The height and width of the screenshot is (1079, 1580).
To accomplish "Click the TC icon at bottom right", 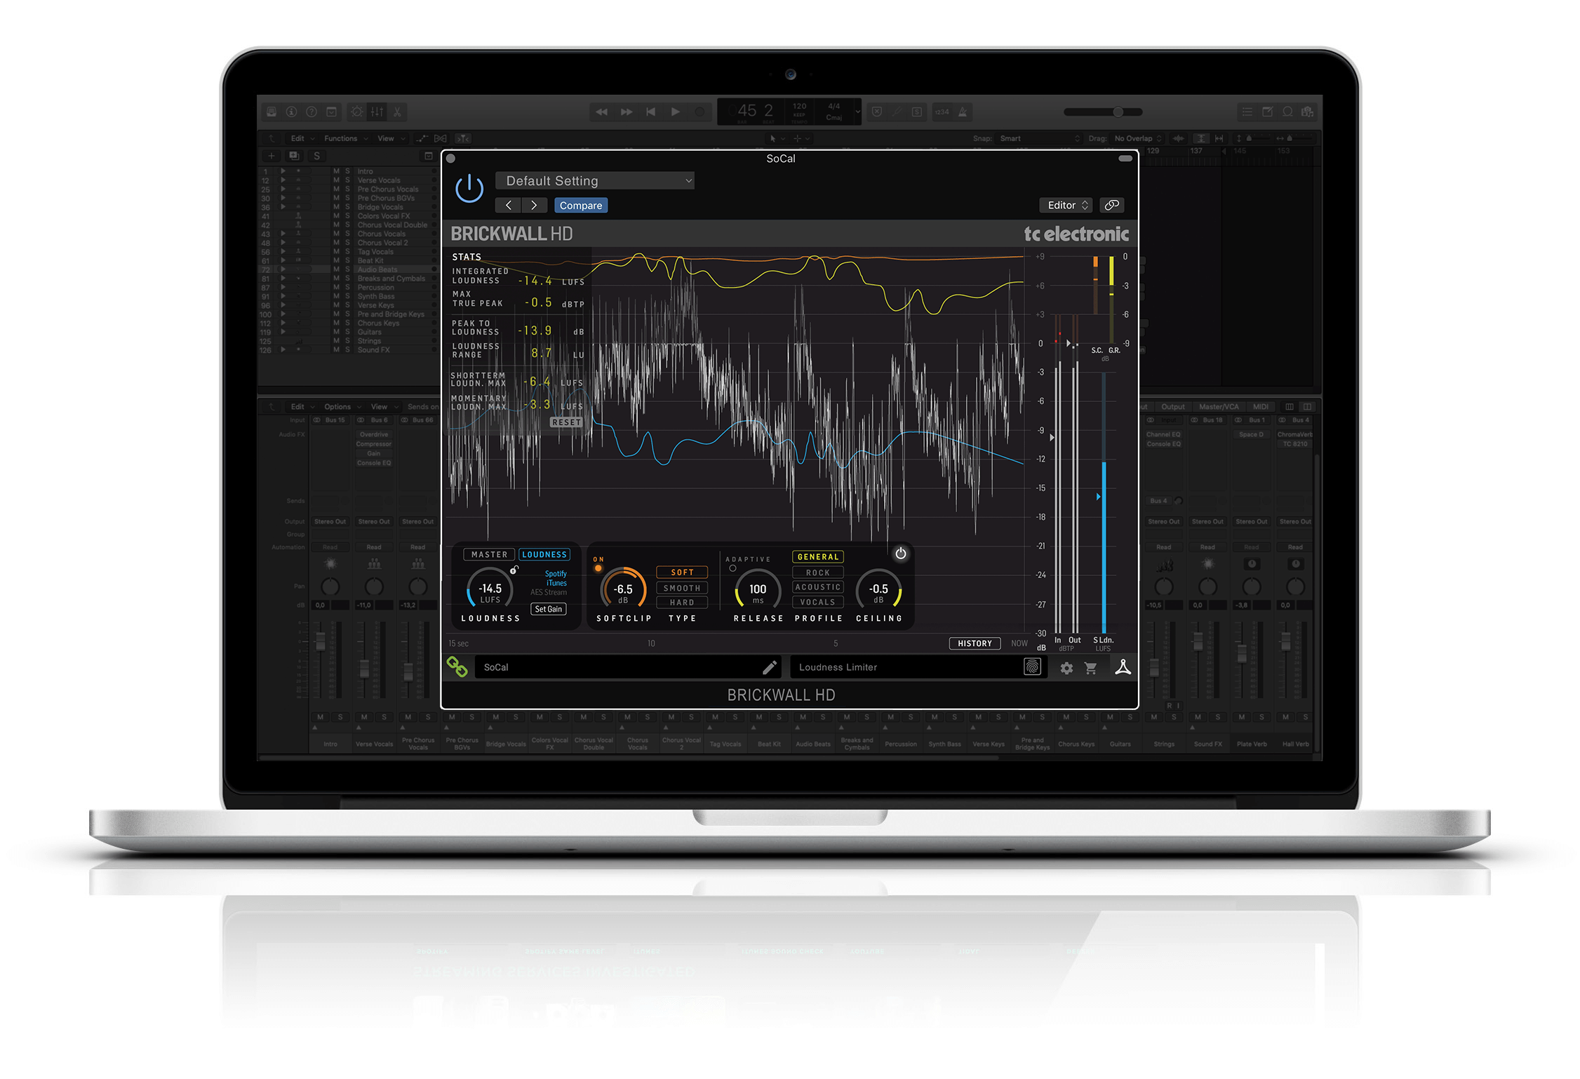I will [x=1123, y=667].
